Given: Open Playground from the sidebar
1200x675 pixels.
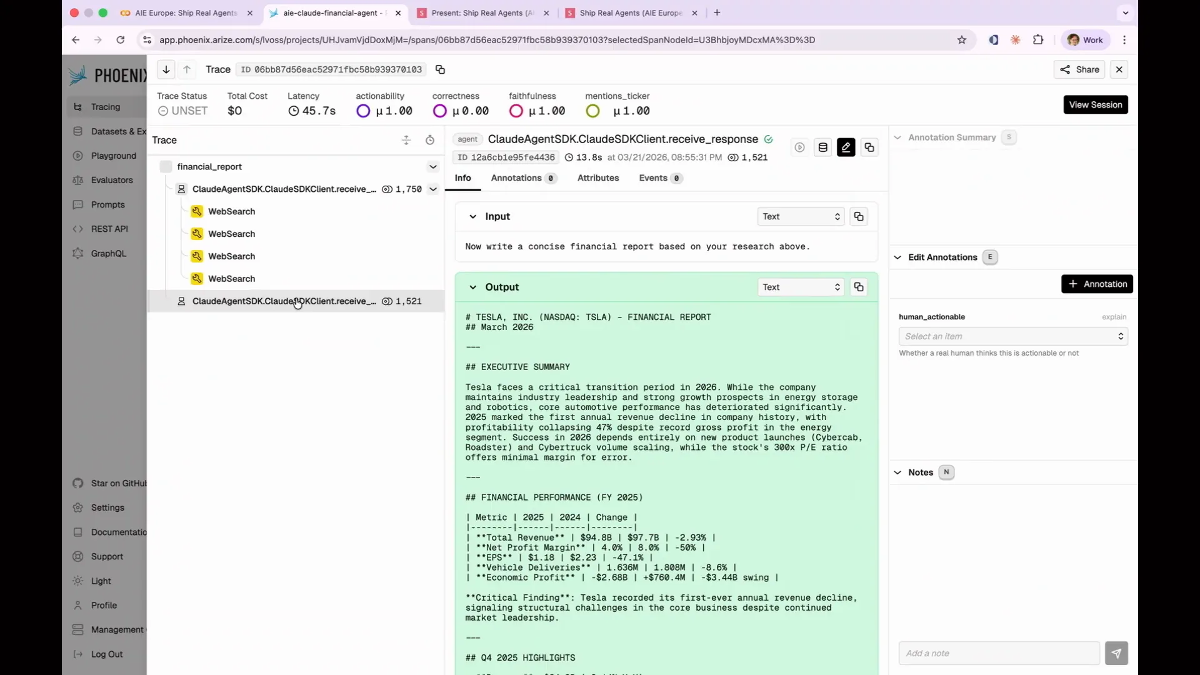Looking at the screenshot, I should [x=106, y=156].
